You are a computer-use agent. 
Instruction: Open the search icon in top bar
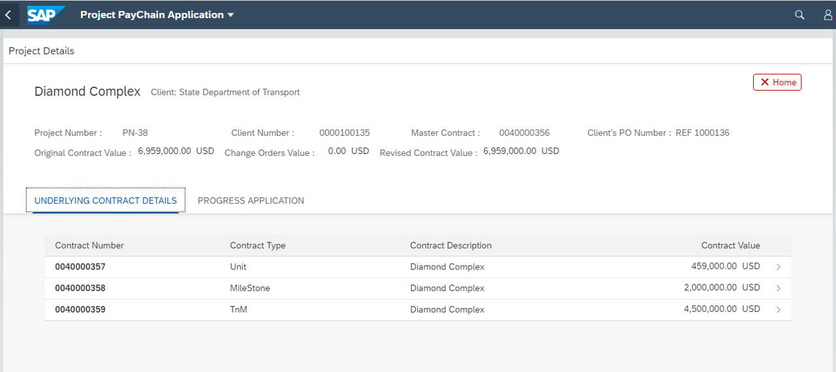coord(799,15)
